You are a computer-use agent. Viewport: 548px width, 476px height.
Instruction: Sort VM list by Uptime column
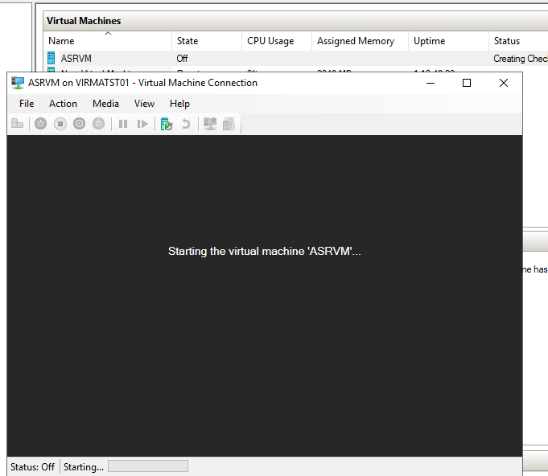pos(448,41)
